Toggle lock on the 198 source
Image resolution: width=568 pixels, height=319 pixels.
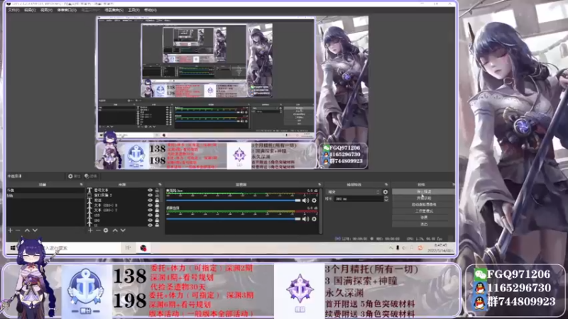(x=157, y=220)
